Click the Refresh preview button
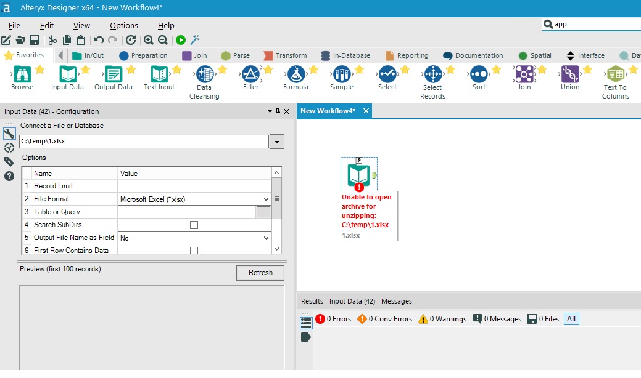This screenshot has width=641, height=378. [260, 273]
